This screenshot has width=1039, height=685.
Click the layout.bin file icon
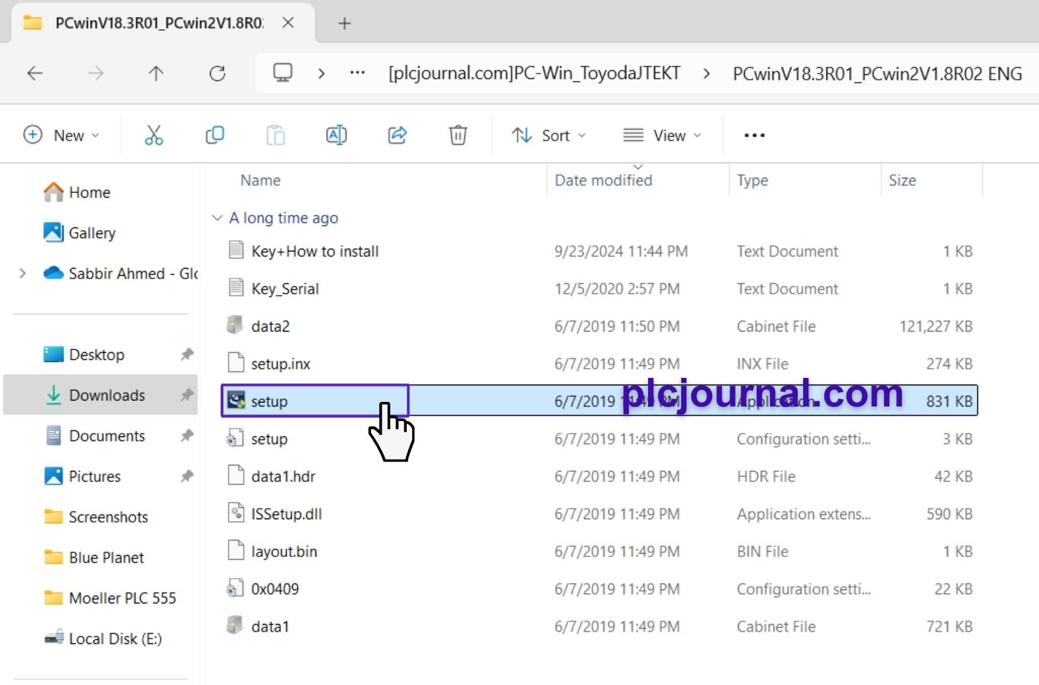(x=235, y=550)
